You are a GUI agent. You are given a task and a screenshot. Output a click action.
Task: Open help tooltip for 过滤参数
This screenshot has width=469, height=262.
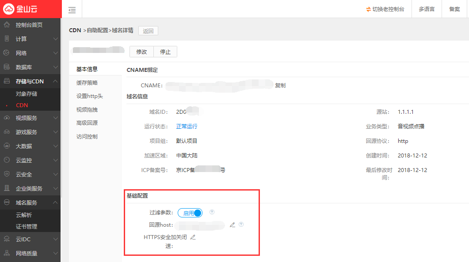(212, 212)
